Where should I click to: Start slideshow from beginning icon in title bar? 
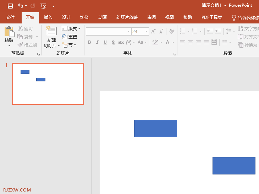[x=43, y=6]
